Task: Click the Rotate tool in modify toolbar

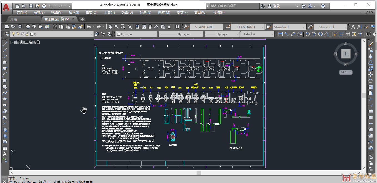Action: [371, 81]
